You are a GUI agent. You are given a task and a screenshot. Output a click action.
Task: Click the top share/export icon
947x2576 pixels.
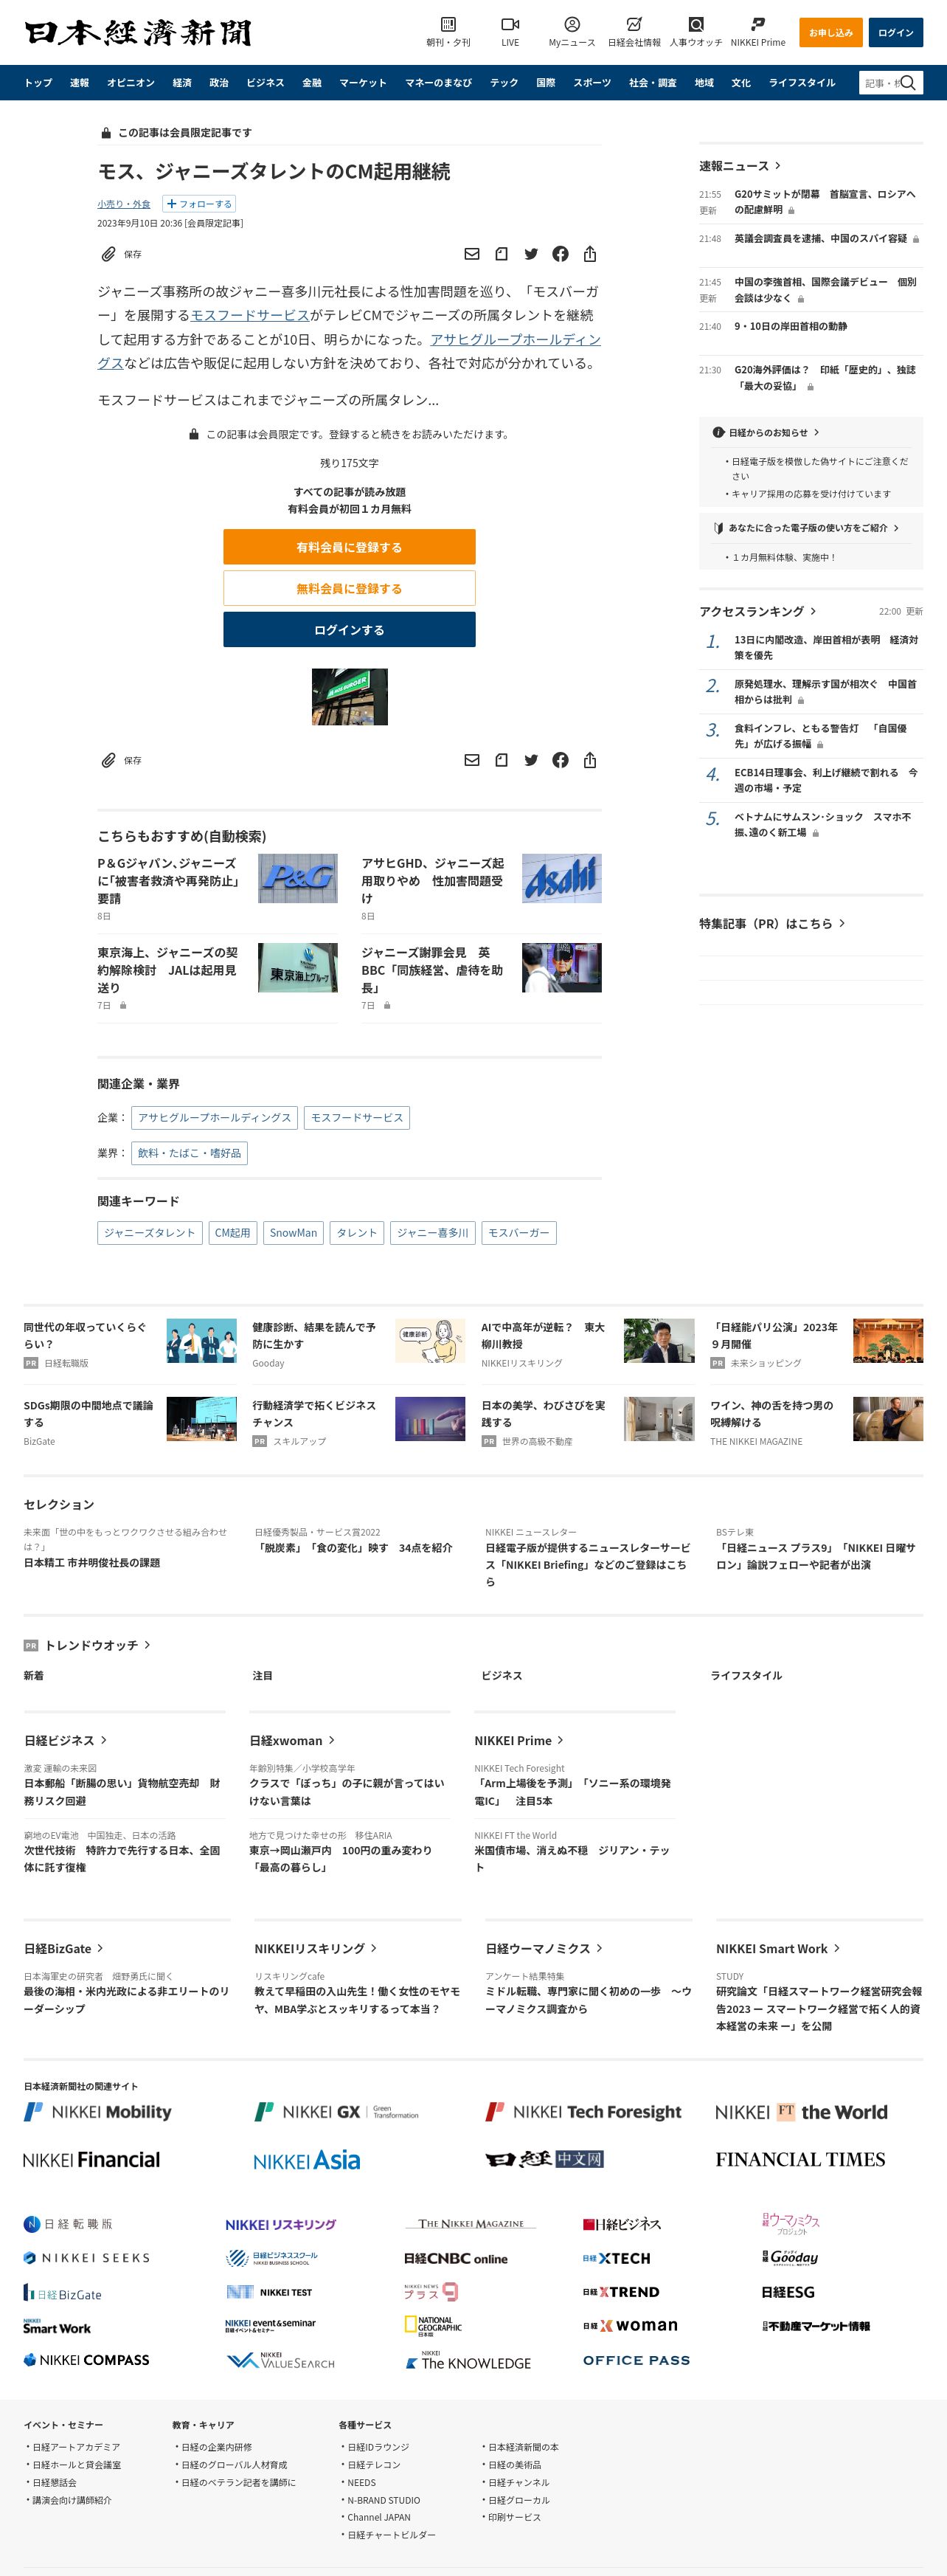coord(590,254)
